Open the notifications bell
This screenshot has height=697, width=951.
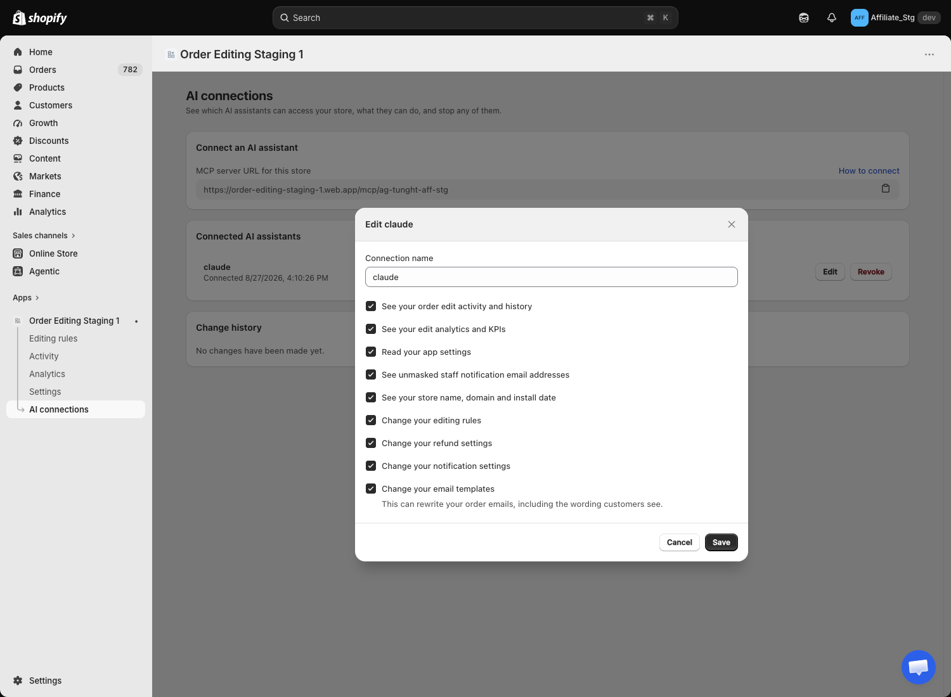(832, 18)
